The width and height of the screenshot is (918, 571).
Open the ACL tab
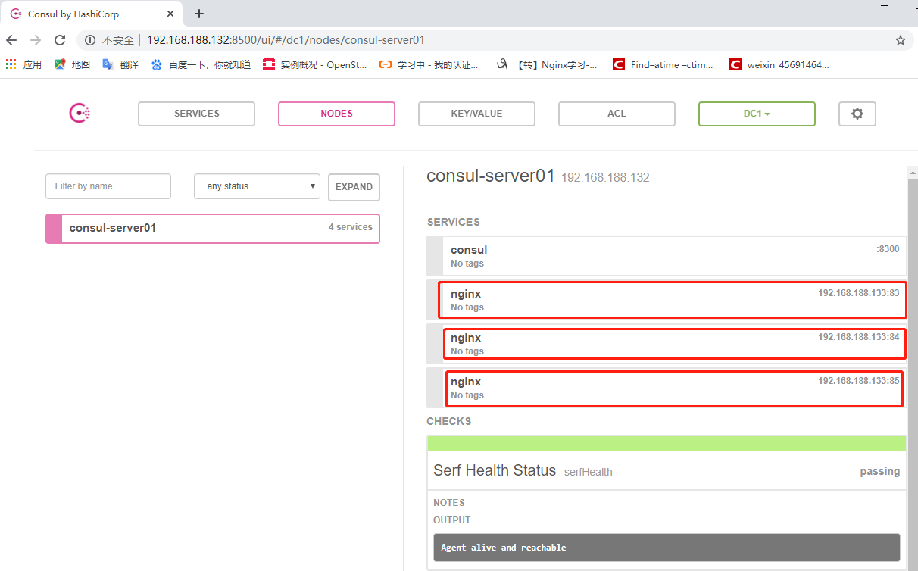(617, 114)
